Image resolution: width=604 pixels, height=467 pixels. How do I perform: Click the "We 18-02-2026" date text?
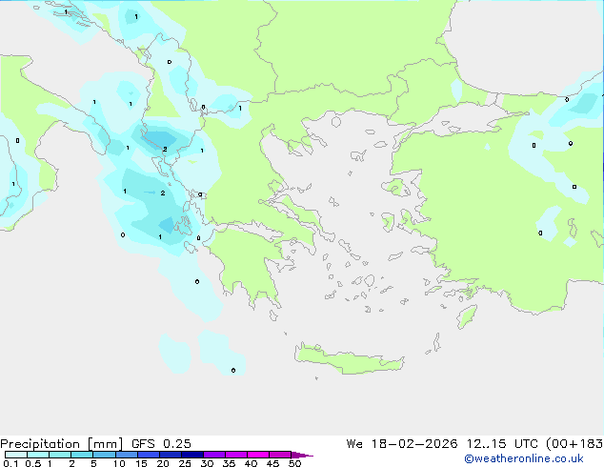pos(402,444)
